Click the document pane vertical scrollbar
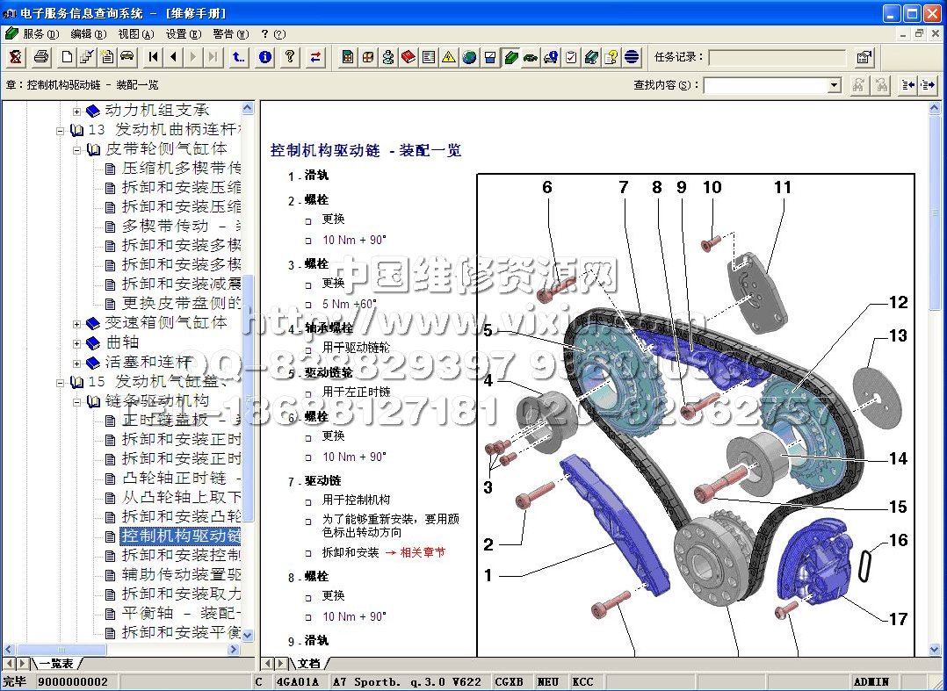The image size is (947, 691). (x=935, y=395)
